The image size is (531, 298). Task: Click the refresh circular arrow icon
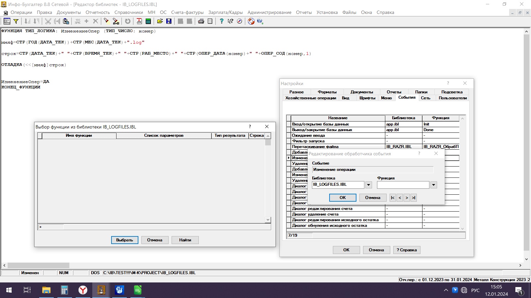point(128,21)
